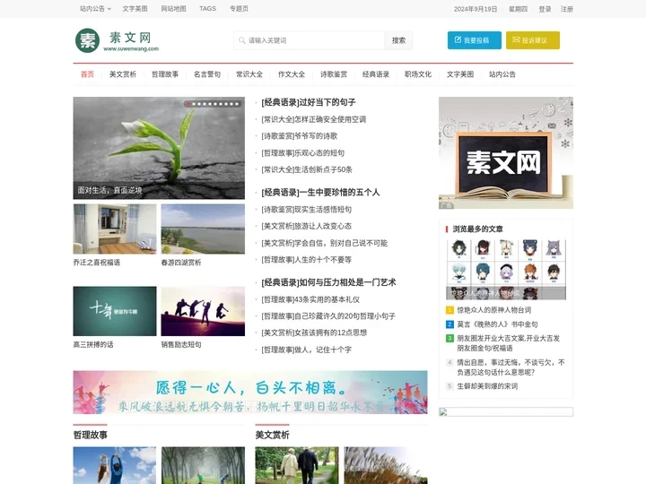The height and width of the screenshot is (484, 646).
Task: Click the 注册 link
Action: (566, 9)
